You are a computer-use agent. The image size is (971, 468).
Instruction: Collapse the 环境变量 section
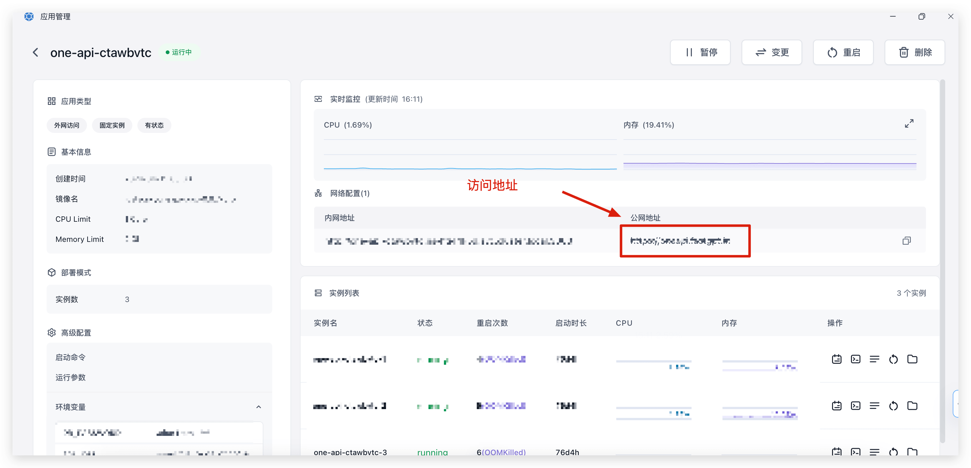[259, 407]
